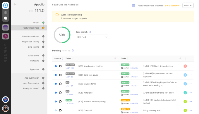Open more options for New booster controls row

tap(191, 66)
